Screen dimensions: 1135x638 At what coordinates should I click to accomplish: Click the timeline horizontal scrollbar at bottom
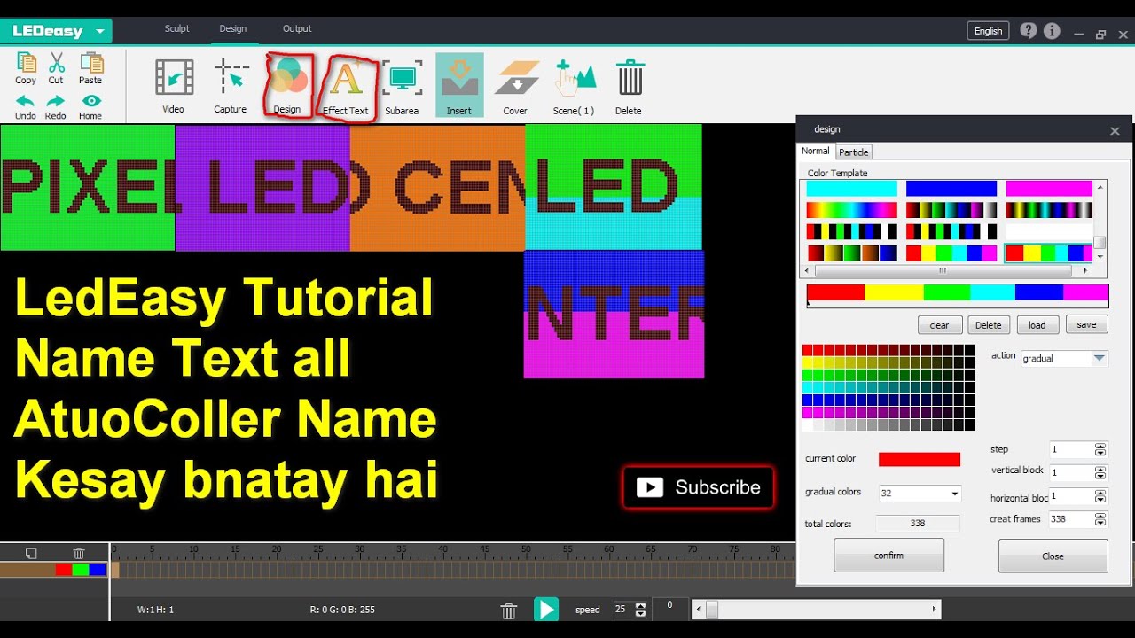pyautogui.click(x=816, y=609)
